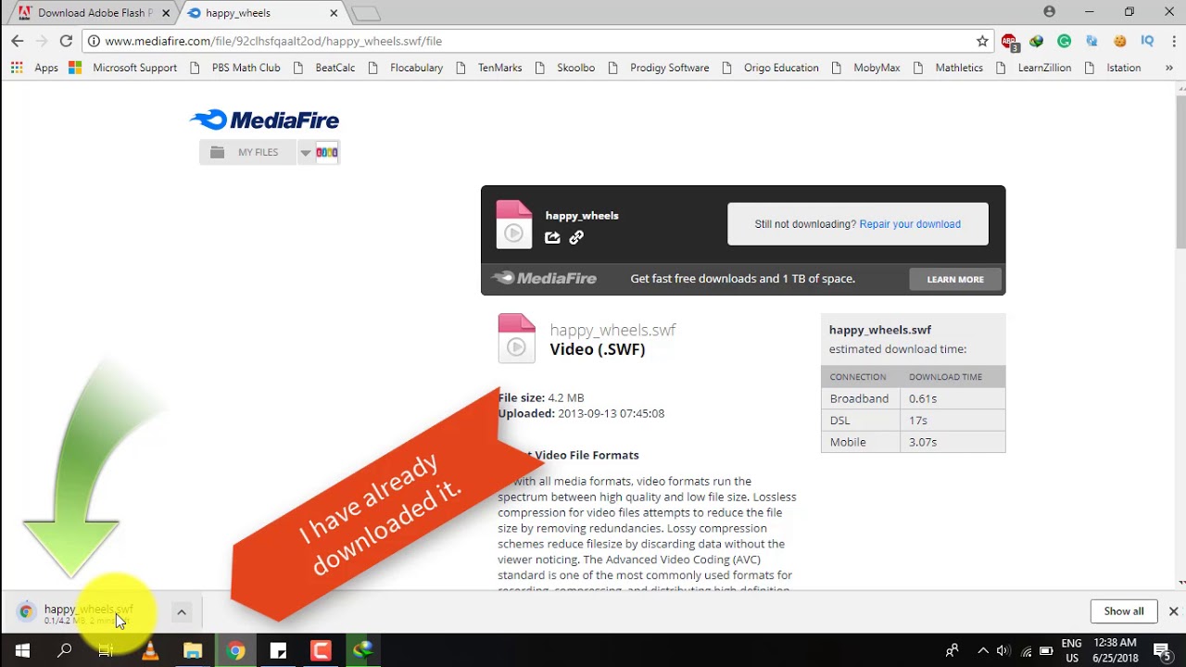Open a new browser tab
This screenshot has width=1186, height=667.
[x=367, y=13]
